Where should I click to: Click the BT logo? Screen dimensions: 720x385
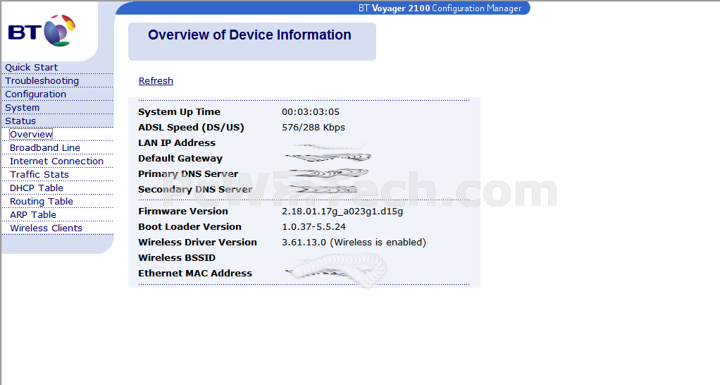click(x=42, y=31)
